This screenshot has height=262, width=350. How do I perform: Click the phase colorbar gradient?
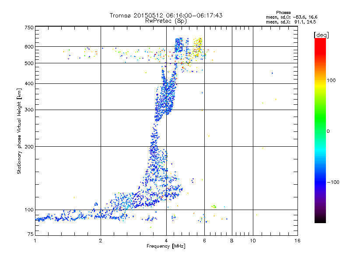point(320,131)
